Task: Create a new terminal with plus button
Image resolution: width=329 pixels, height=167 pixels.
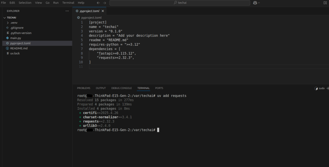Action: coord(328,88)
